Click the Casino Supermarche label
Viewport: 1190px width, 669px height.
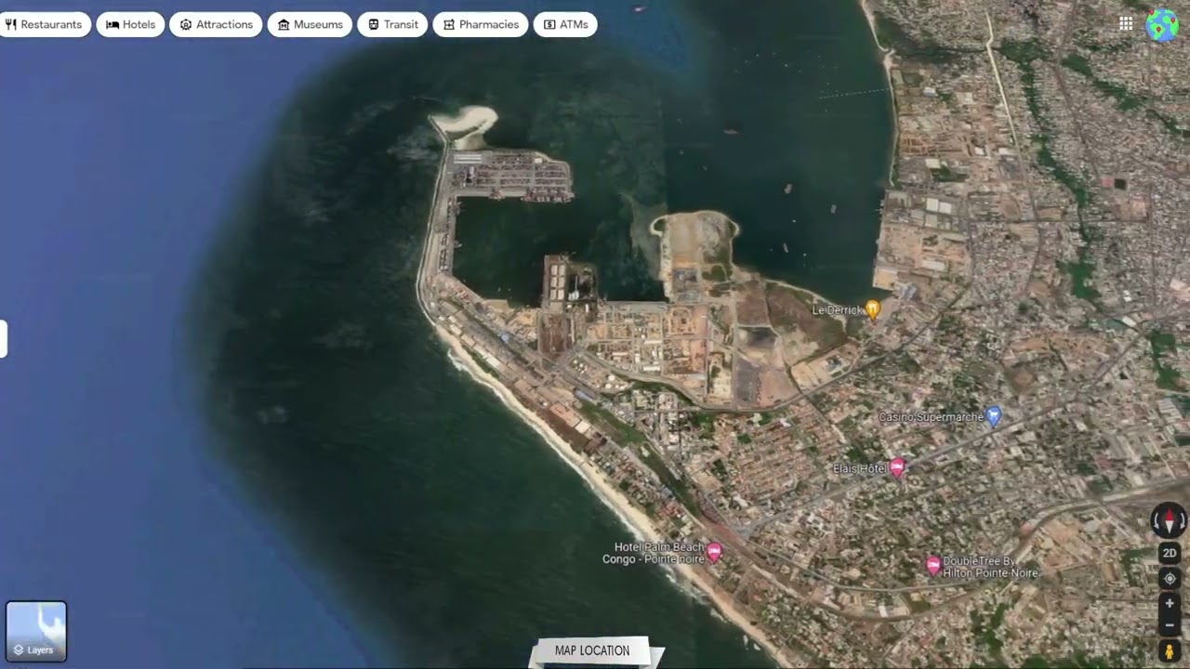coord(931,417)
